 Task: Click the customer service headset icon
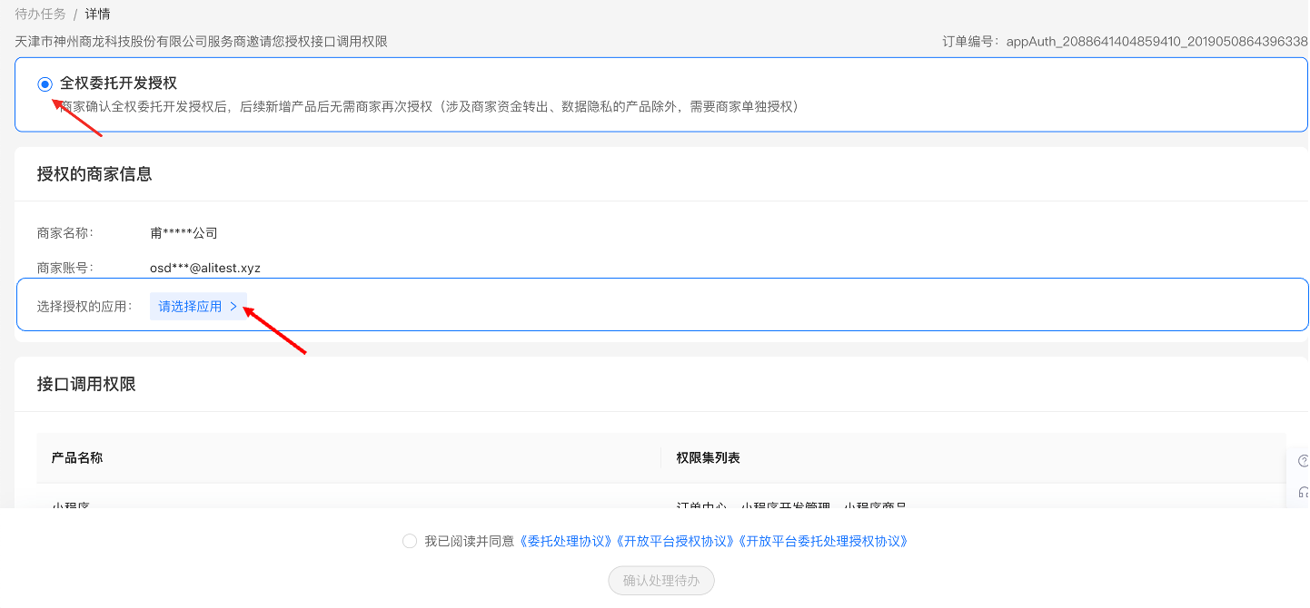coord(1304,492)
